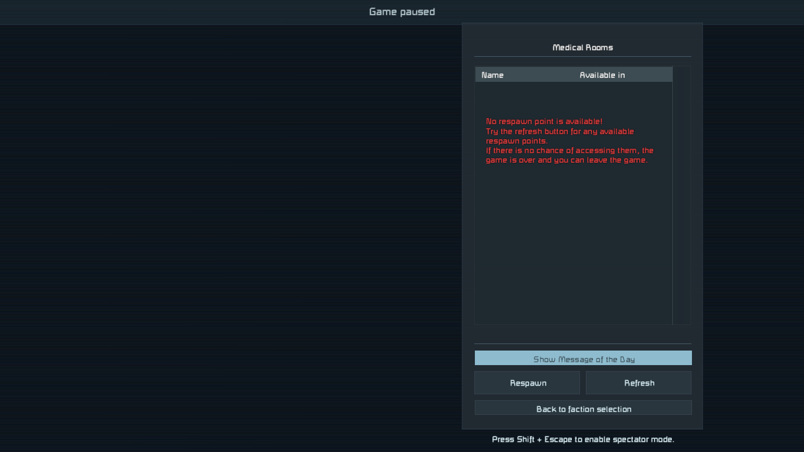Click the column header row of the table
The height and width of the screenshot is (452, 804).
[x=574, y=75]
